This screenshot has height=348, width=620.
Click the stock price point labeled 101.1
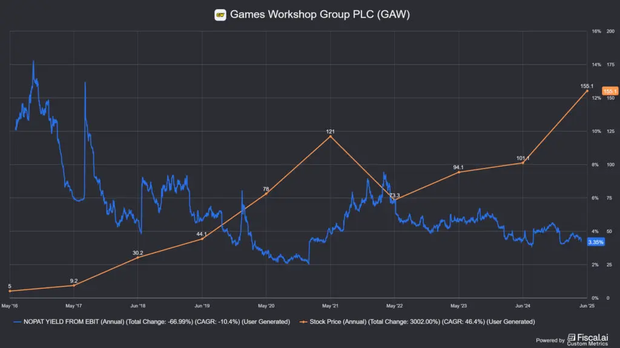(523, 163)
